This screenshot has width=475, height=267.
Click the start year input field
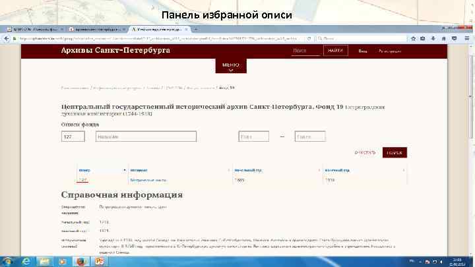[x=253, y=136]
